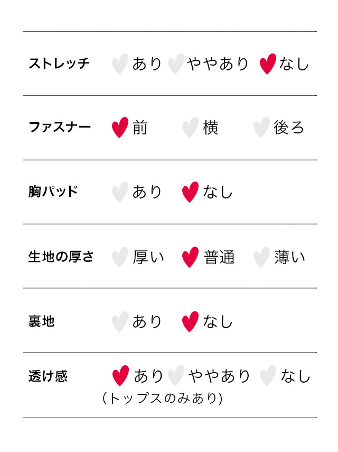This screenshot has width=338, height=452.
Task: Click the ファスナー row label
Action: (x=60, y=127)
